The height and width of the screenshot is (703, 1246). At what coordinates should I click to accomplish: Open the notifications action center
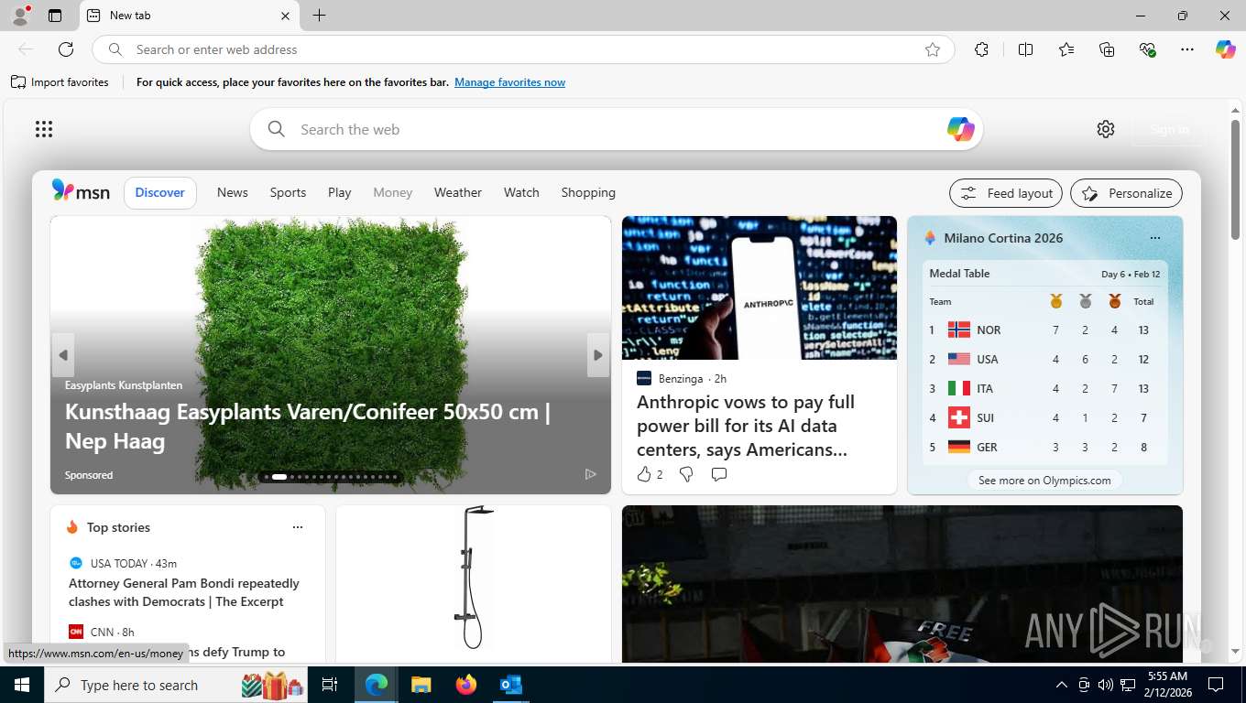tap(1216, 685)
